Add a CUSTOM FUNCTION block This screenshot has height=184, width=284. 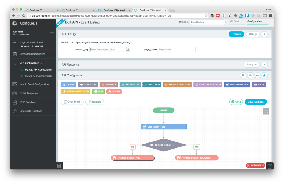208,85
